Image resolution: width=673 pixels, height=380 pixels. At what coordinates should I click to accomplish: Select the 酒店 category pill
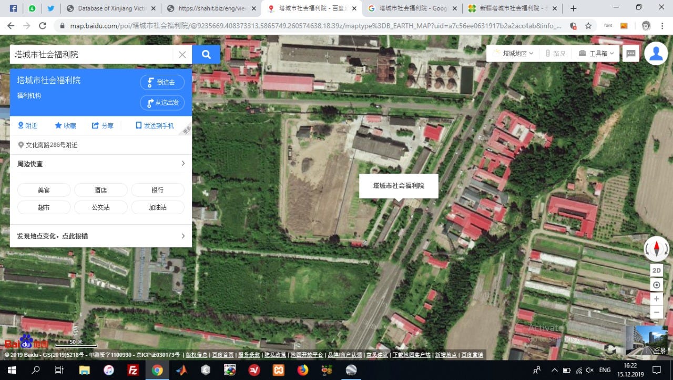point(100,190)
